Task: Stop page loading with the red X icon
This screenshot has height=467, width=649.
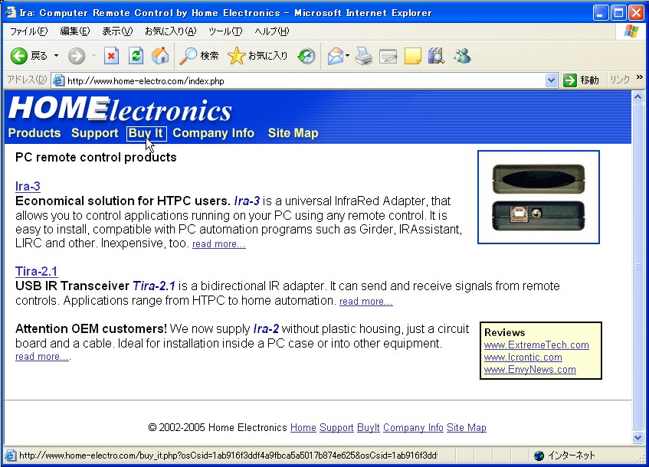Action: (111, 56)
